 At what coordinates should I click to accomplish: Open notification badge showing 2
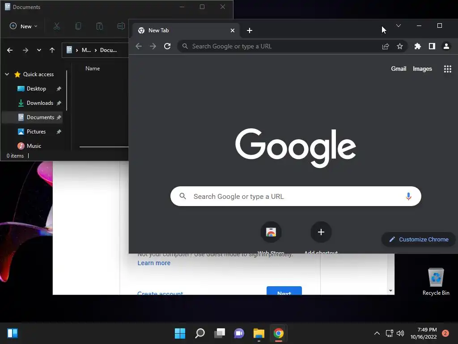point(445,333)
